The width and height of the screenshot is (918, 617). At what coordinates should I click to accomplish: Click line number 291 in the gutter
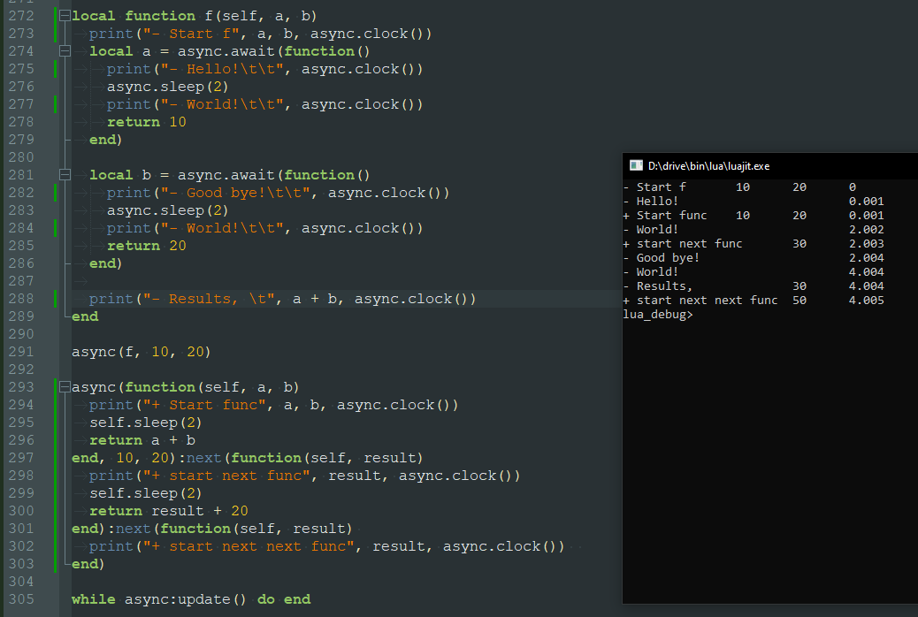click(x=21, y=351)
